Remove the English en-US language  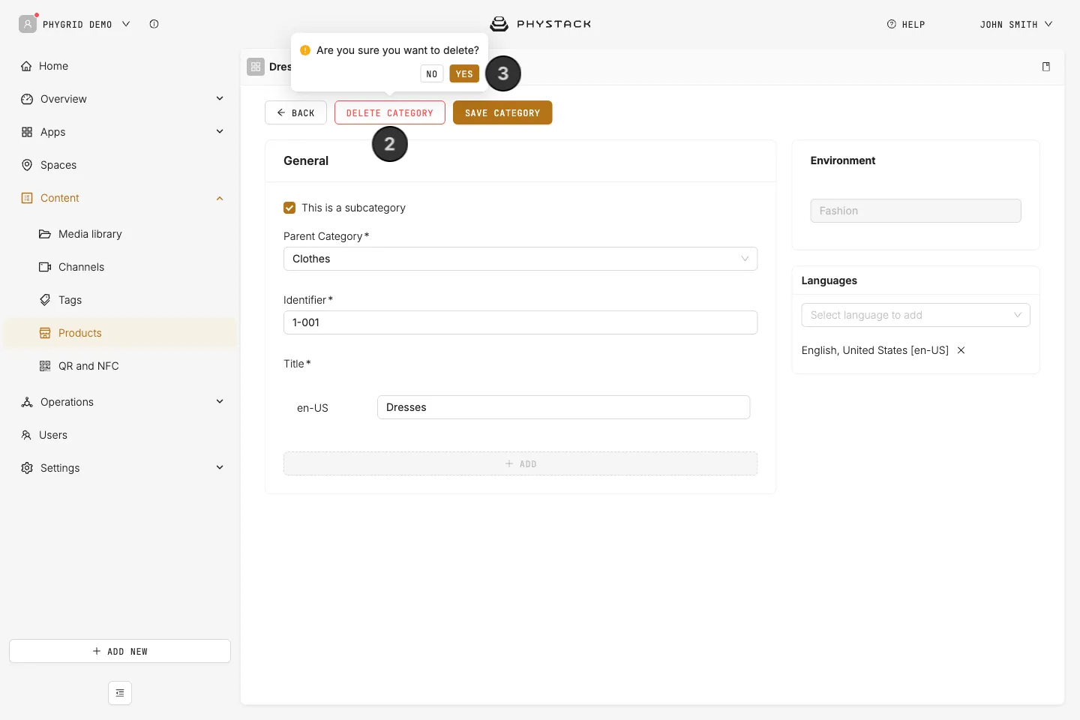pos(961,350)
